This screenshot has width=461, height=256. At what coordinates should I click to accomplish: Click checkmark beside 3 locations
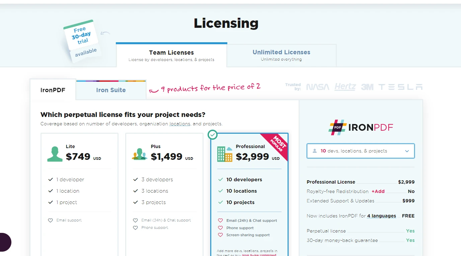(136, 191)
